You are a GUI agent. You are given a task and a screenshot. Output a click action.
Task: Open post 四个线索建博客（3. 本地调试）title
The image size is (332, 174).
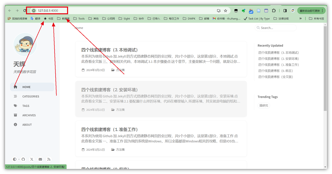point(109,50)
